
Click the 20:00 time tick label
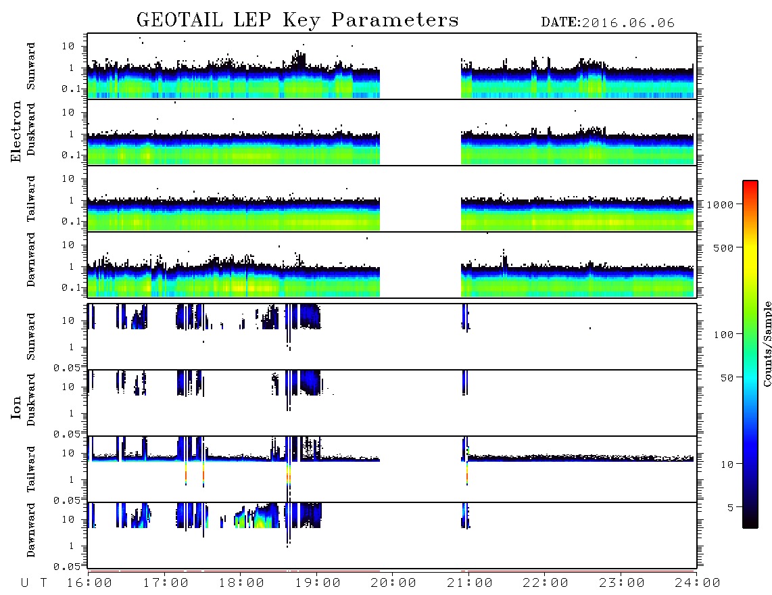tap(393, 584)
